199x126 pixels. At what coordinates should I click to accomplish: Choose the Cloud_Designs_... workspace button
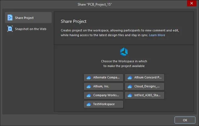click(x=145, y=87)
